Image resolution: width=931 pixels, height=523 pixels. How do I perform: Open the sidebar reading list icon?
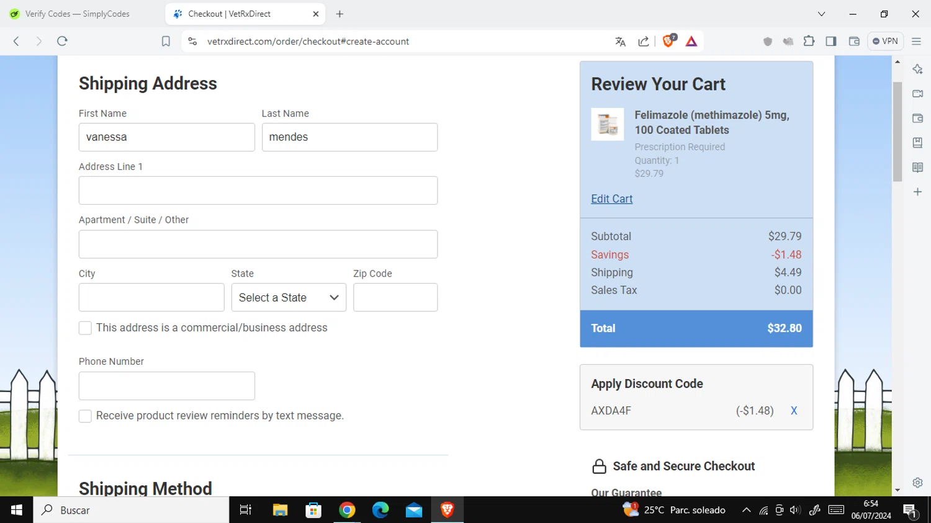(917, 168)
